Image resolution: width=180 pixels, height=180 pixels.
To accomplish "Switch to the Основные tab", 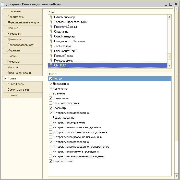I will tap(22, 11).
